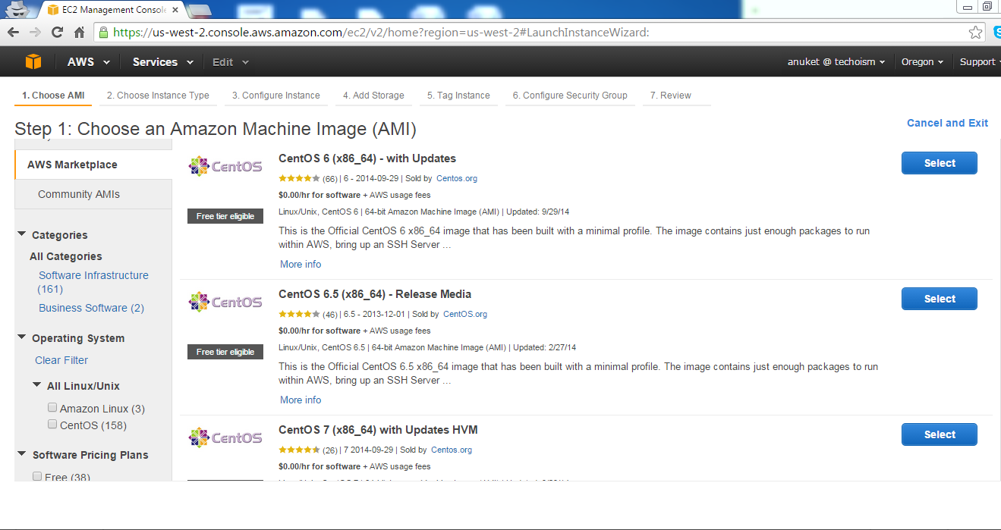Click the CentOS 6.5 logo thumbnail

(225, 302)
